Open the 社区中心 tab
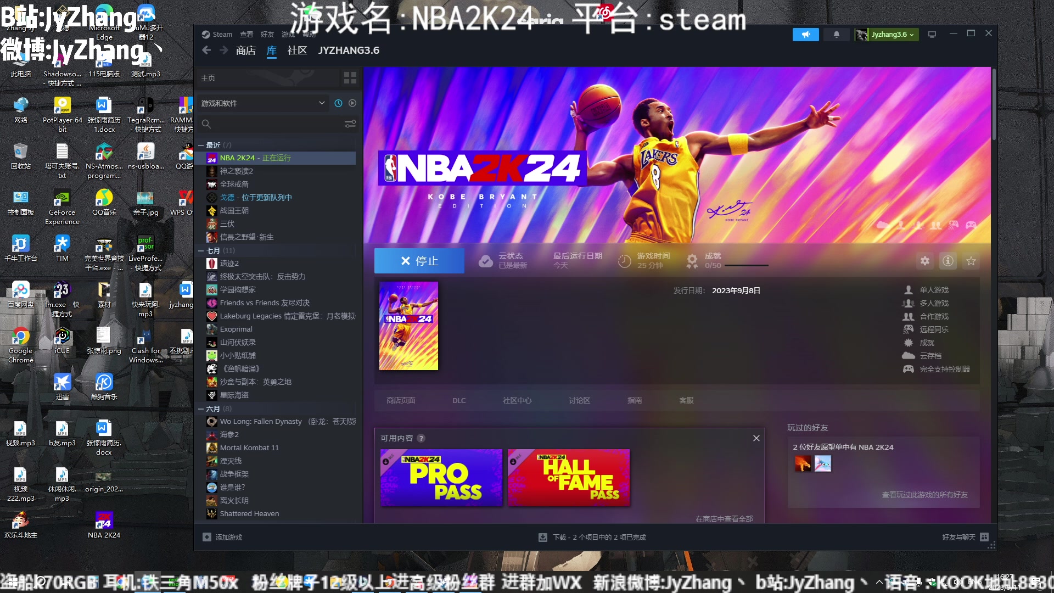 (517, 401)
